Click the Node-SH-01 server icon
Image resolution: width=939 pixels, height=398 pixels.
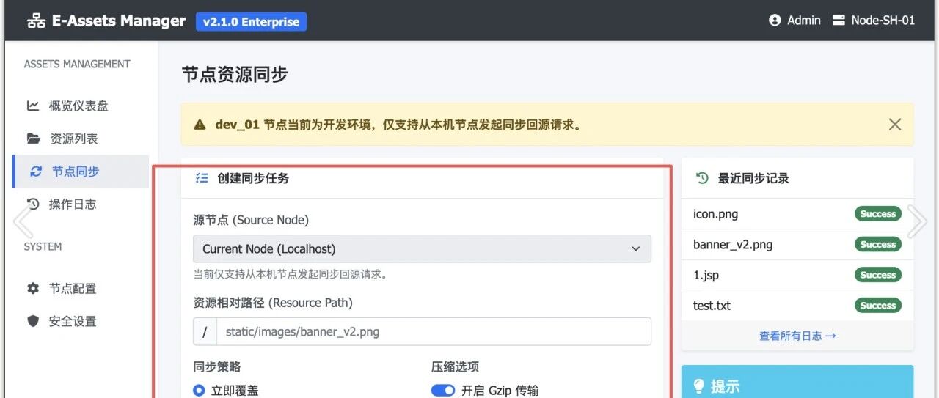[838, 21]
